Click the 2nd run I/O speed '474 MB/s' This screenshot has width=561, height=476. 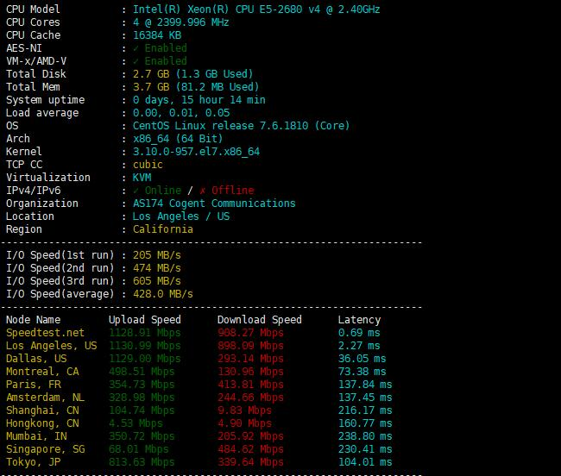pos(157,267)
